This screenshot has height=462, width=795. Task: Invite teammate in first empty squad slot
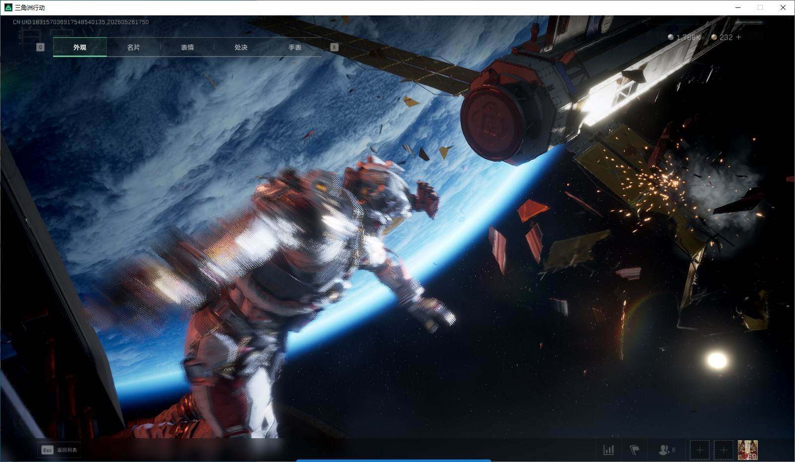click(699, 450)
